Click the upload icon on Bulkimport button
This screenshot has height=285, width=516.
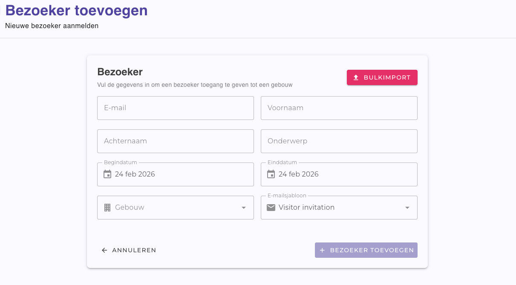(356, 78)
